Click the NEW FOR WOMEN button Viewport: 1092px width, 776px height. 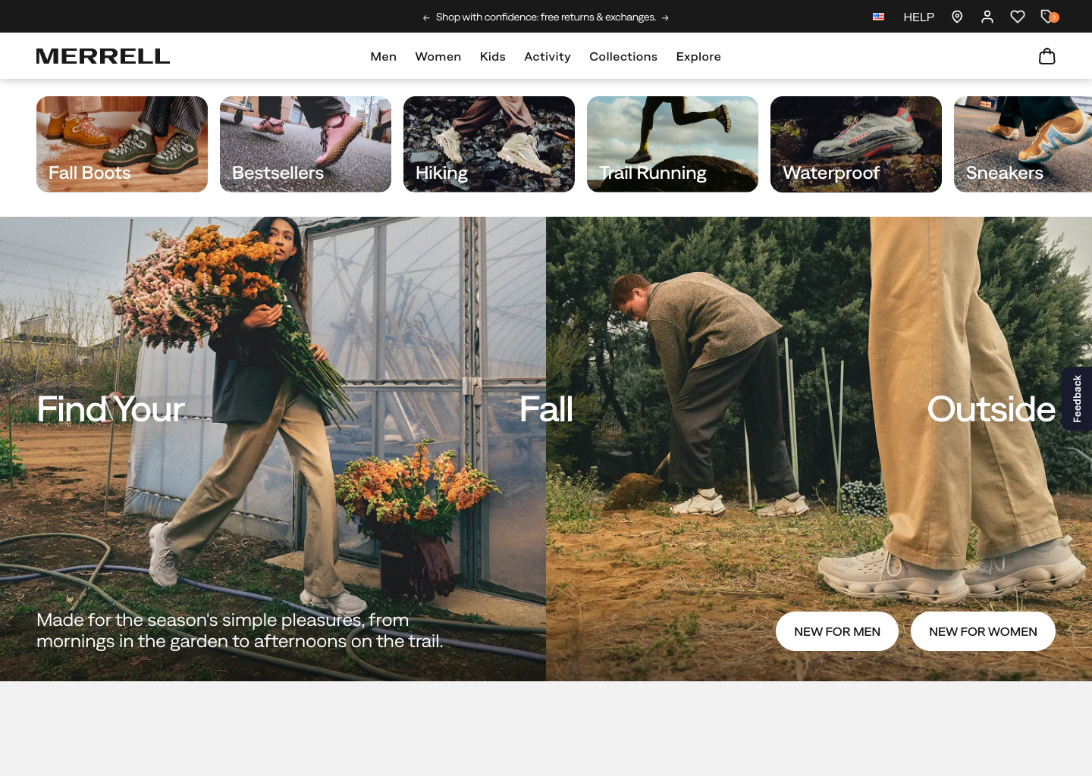pyautogui.click(x=983, y=631)
